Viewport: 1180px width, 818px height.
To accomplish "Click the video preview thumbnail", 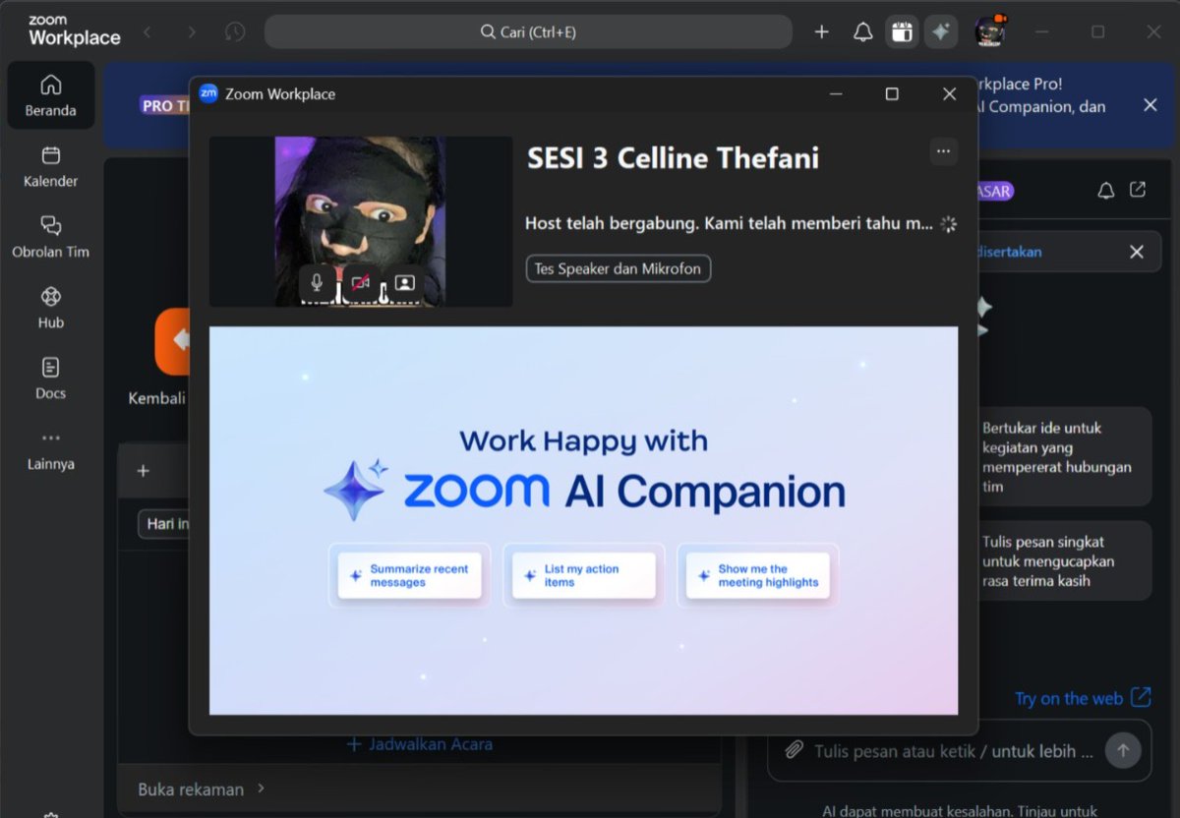I will click(360, 221).
